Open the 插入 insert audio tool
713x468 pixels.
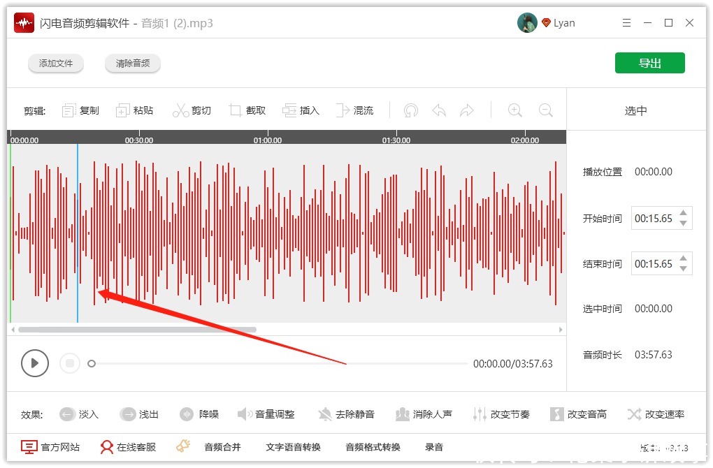pos(301,110)
